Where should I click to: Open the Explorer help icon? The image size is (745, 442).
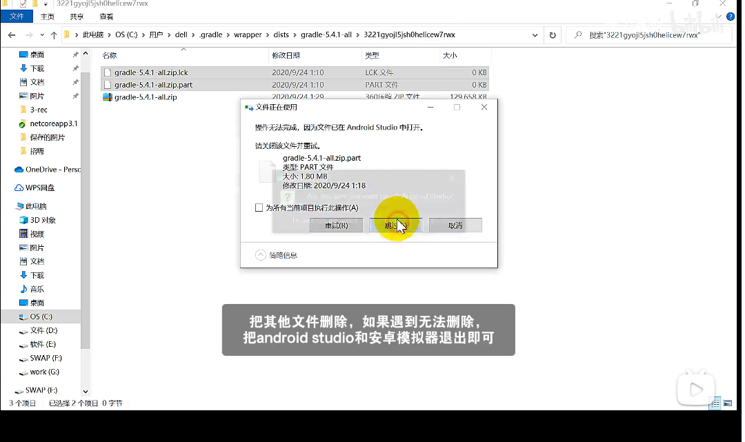pyautogui.click(x=731, y=17)
